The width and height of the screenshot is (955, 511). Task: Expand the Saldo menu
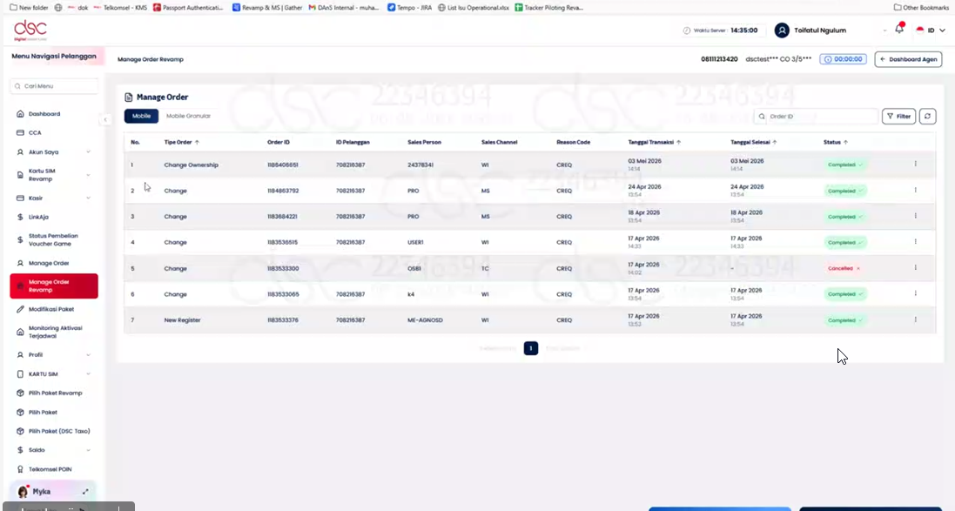point(88,450)
